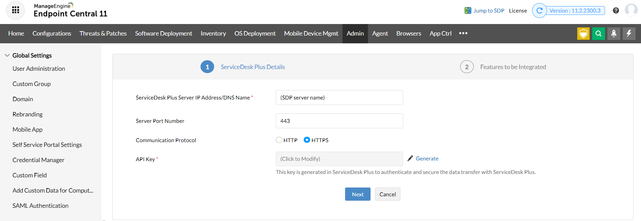This screenshot has width=641, height=221.
Task: Click the user profile avatar icon
Action: 631,10
